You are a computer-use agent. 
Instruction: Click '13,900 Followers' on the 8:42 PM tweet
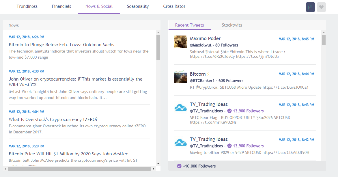tap(248, 146)
